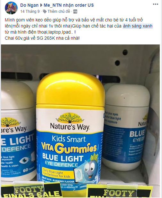Click the arrow between author and group name
Image resolution: width=162 pixels, height=198 pixels.
pyautogui.click(x=41, y=5)
